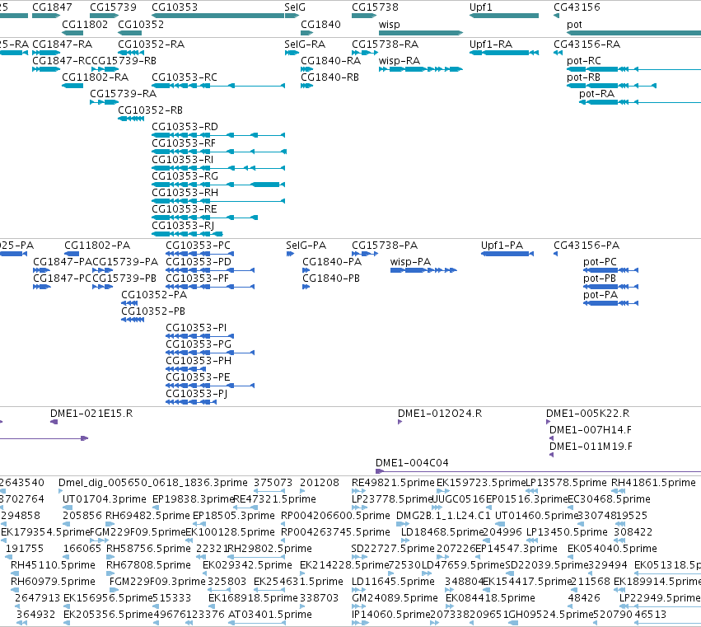
Task: Click the Upf1-RA transcript label
Action: [x=491, y=44]
